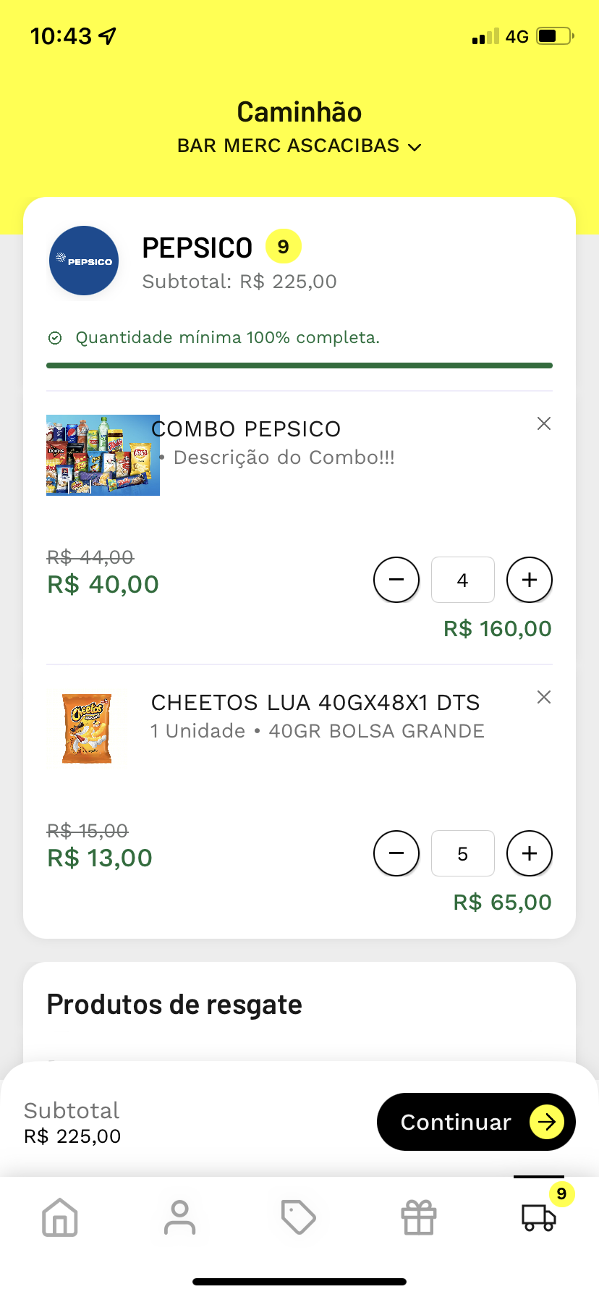Screen dimensions: 599x1297
Task: Tap the COMBO PEPSICO product image
Action: click(x=103, y=455)
